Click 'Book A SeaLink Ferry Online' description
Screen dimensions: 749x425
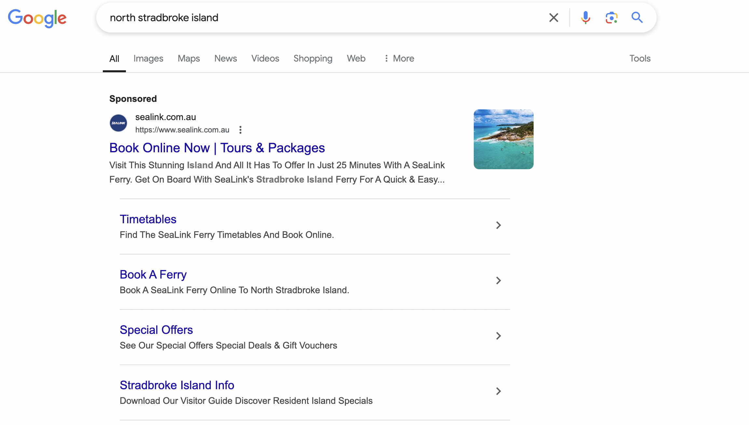235,290
